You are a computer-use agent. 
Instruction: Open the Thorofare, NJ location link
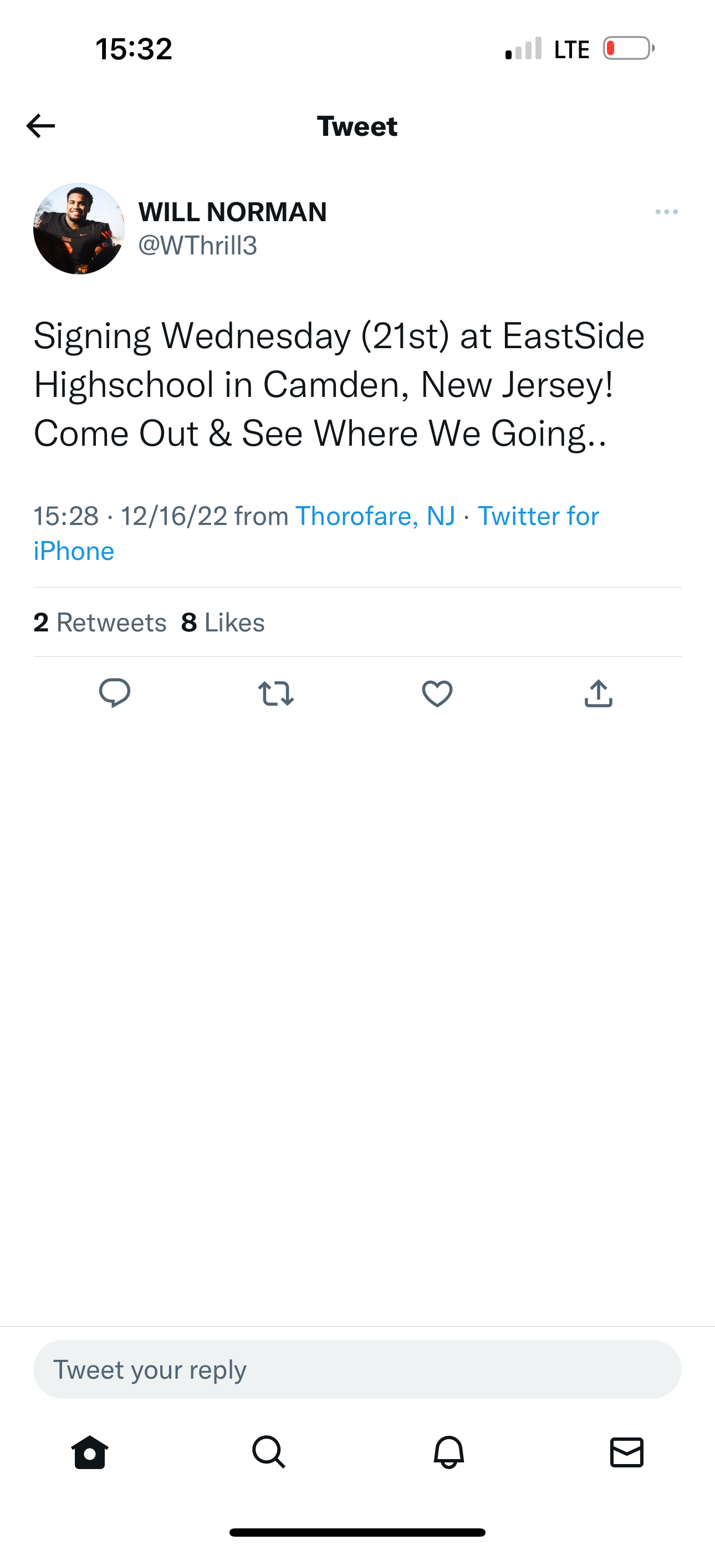tap(375, 516)
